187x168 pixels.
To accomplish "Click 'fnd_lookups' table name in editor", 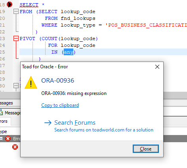I will (78, 18).
